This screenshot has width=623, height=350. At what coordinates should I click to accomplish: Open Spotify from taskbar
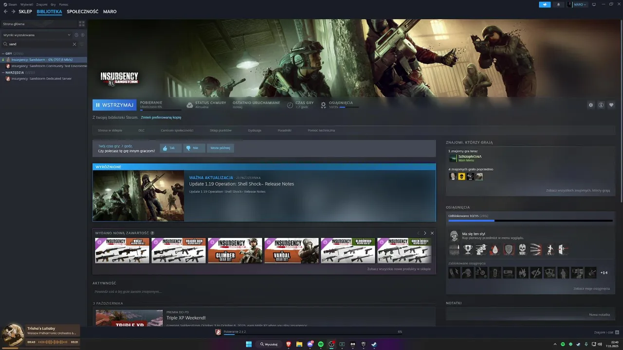click(x=321, y=344)
